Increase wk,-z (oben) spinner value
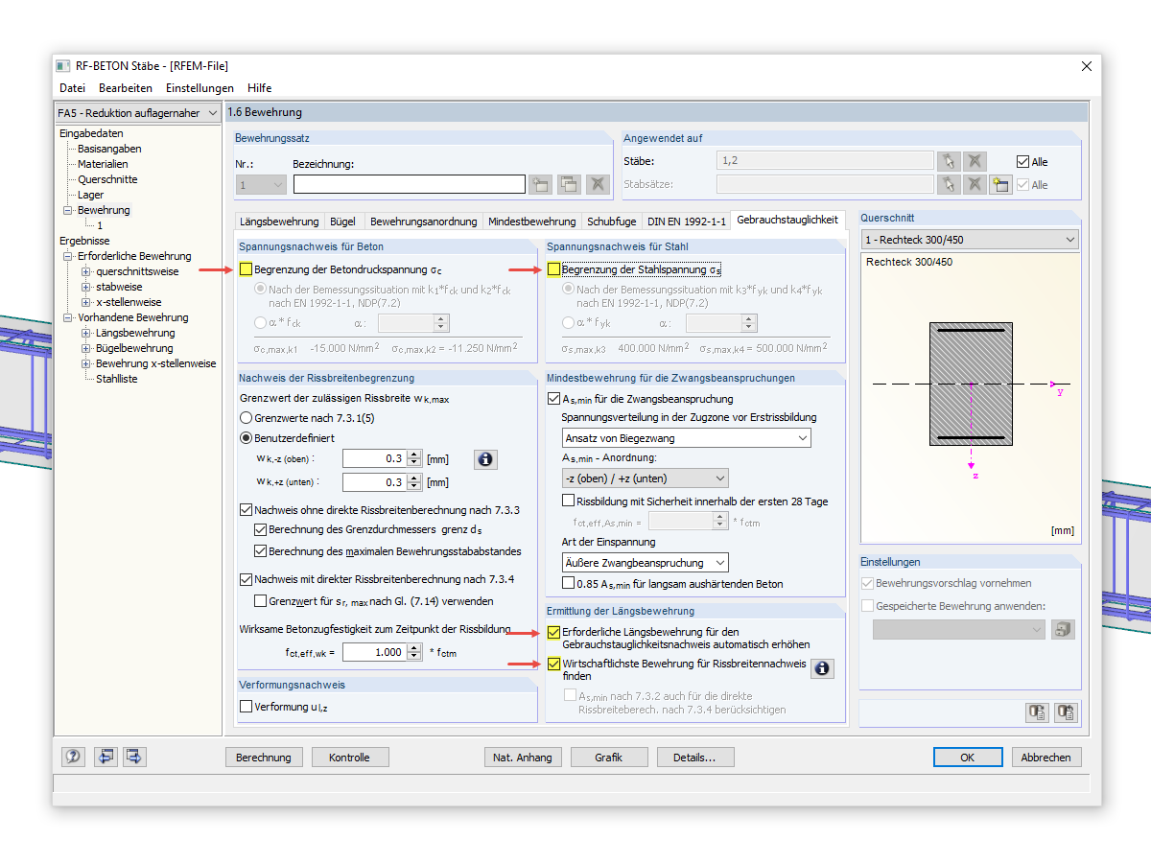The height and width of the screenshot is (863, 1151). tap(414, 455)
